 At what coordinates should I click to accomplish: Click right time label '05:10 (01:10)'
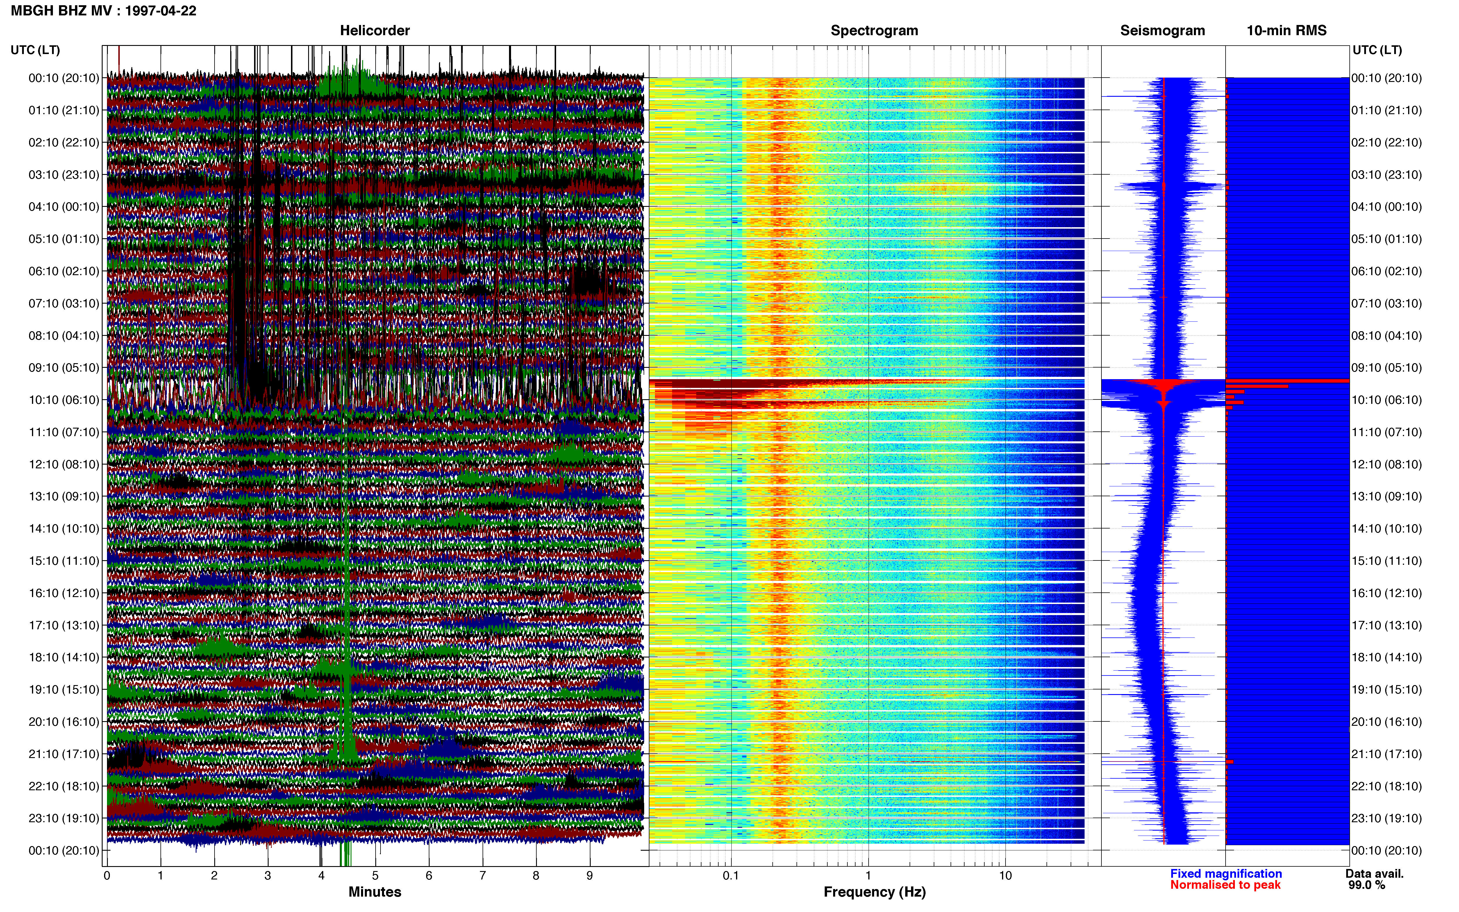(1387, 239)
